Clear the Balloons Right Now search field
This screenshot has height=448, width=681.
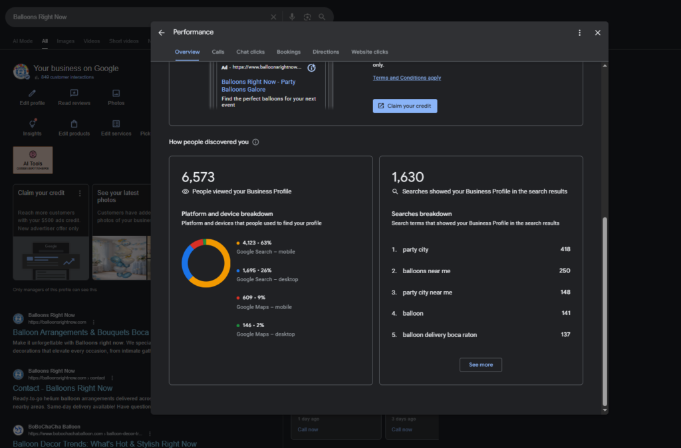[273, 17]
